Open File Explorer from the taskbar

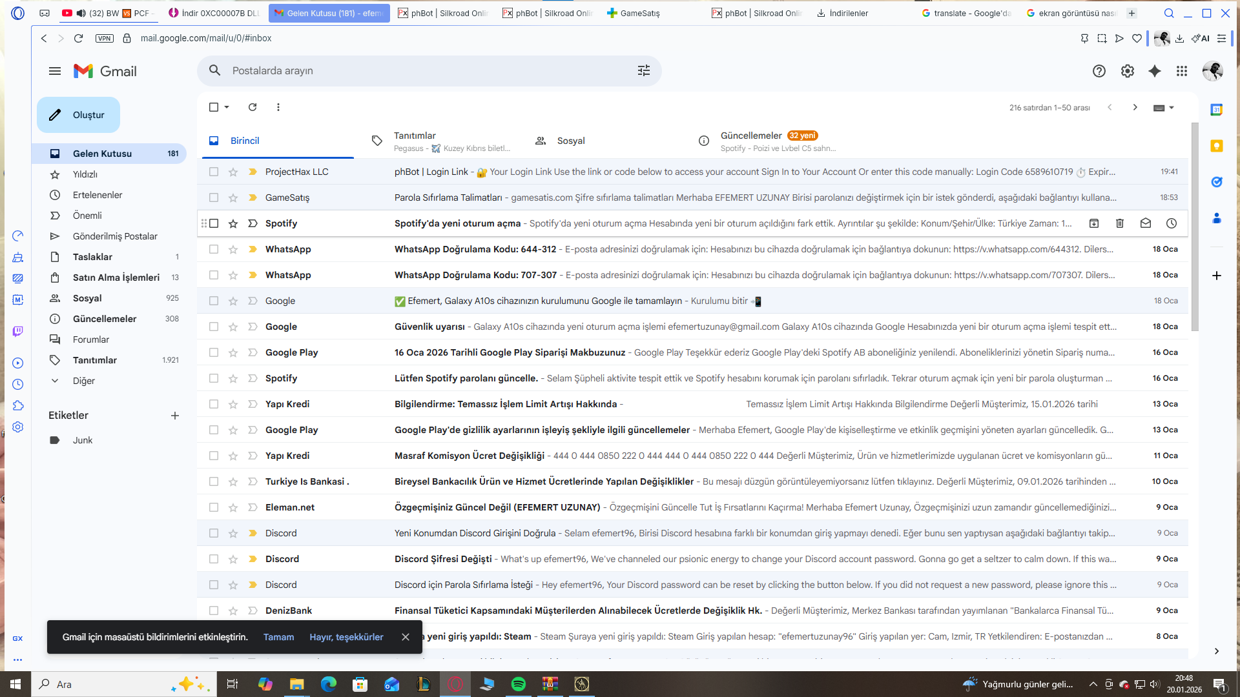[296, 684]
